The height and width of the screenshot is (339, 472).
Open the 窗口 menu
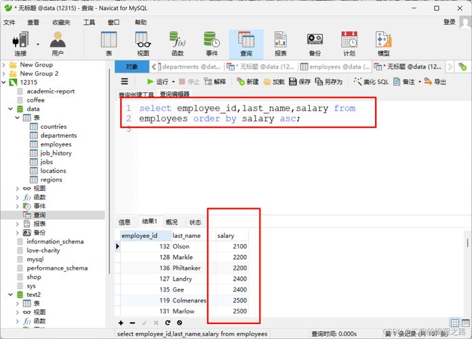[x=113, y=22]
